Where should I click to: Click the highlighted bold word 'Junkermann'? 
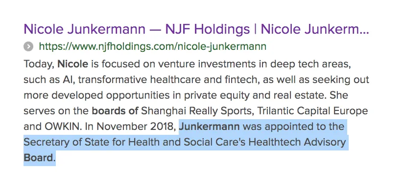pos(209,127)
